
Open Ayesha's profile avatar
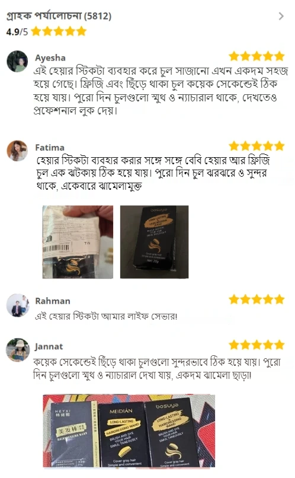click(17, 61)
